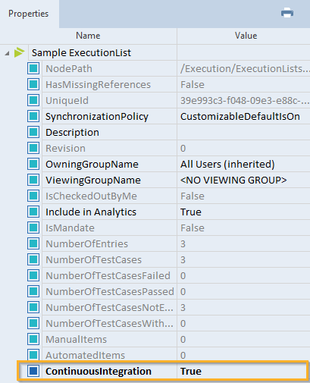310x383 pixels.
Task: Click the ViewingGroupName property icon
Action: point(33,180)
